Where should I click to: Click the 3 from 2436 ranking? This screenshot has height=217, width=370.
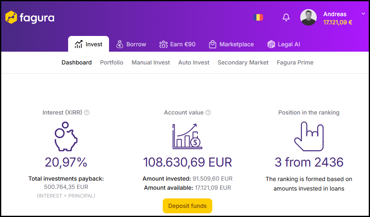309,162
